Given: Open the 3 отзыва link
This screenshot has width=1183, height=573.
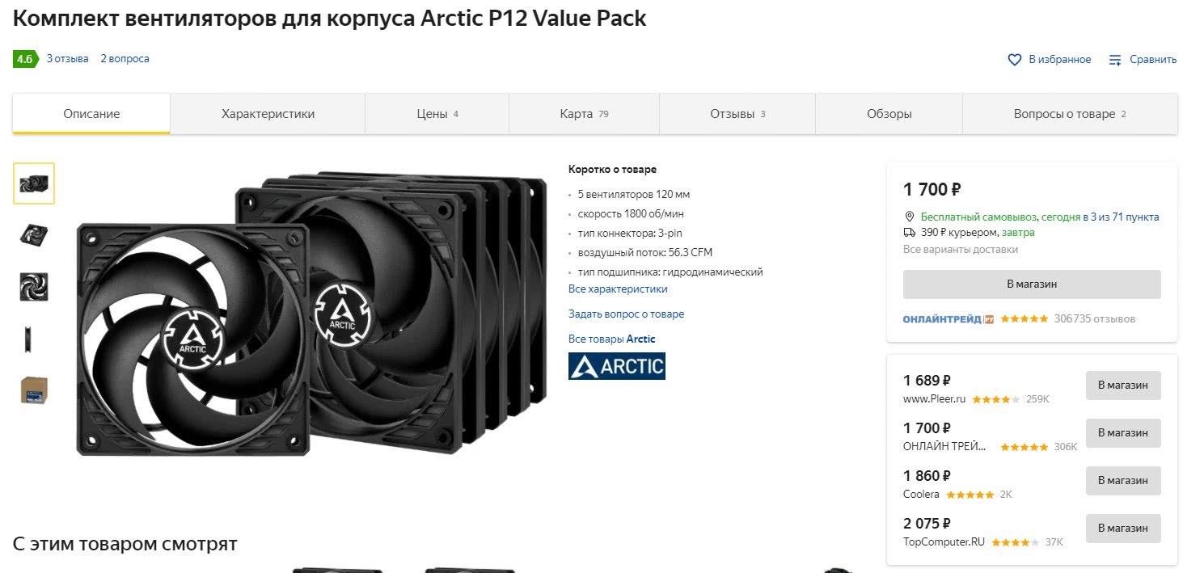Looking at the screenshot, I should pyautogui.click(x=68, y=59).
